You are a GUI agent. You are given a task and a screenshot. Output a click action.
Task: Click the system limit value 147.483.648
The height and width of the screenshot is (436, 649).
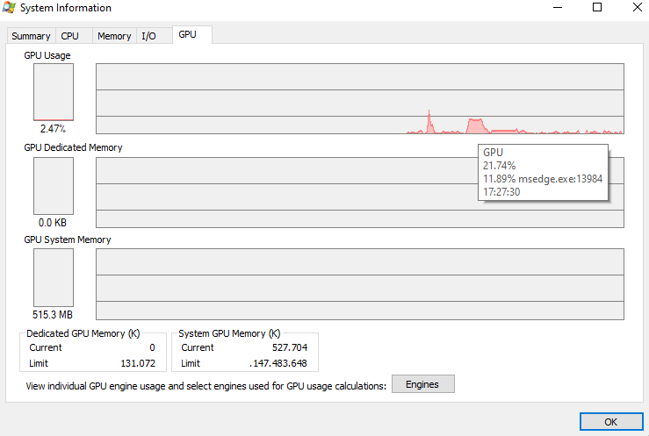tap(278, 363)
